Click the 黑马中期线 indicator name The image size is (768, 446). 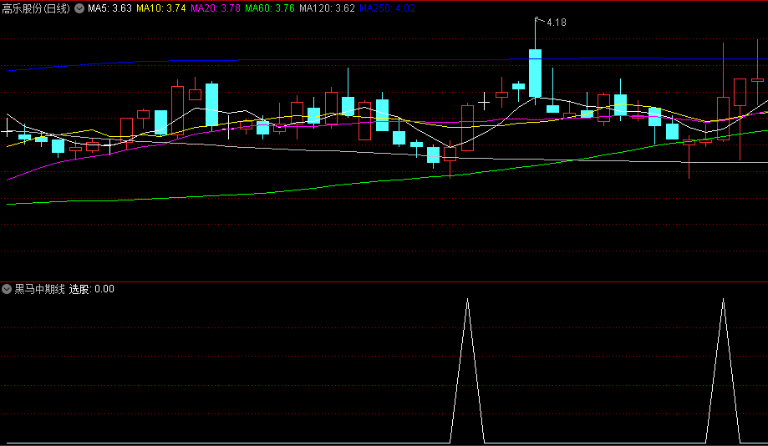point(39,289)
